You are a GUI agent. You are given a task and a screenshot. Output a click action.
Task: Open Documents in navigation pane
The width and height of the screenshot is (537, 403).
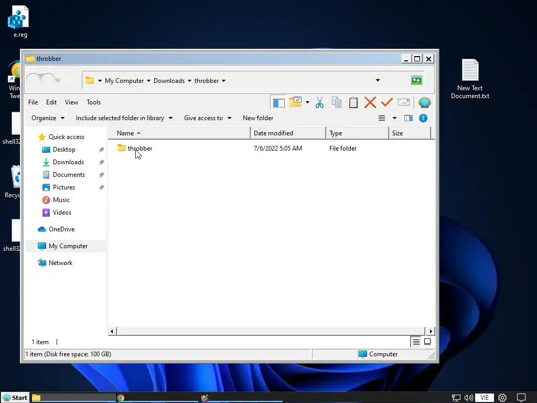[x=69, y=175]
